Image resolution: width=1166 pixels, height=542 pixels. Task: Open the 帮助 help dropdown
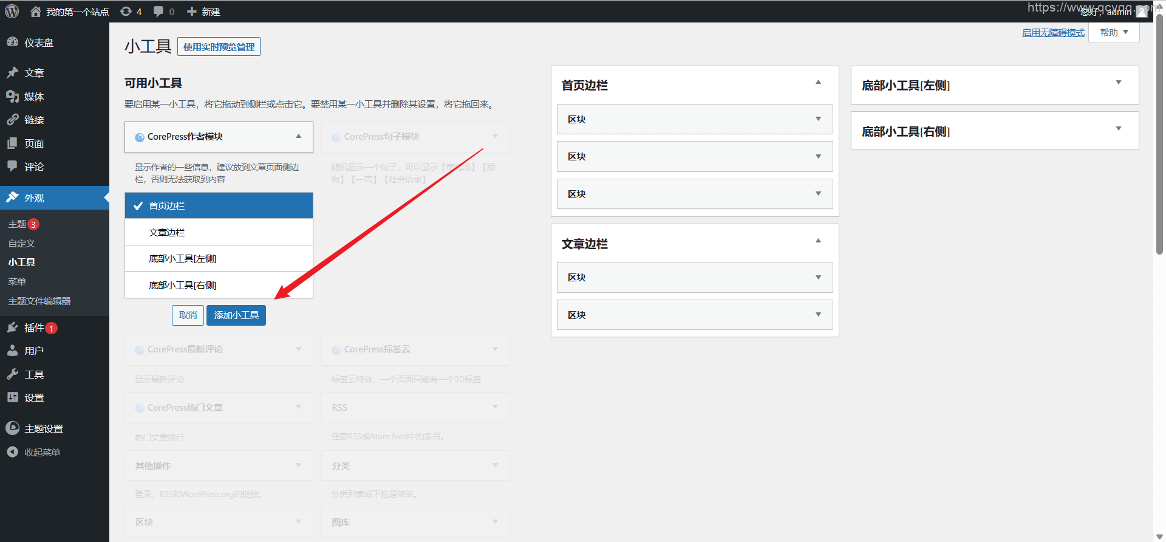tap(1114, 33)
